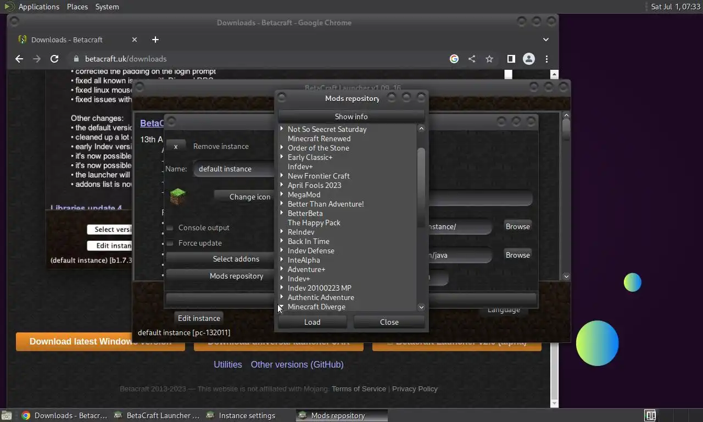Open Terms of Service link
Image resolution: width=703 pixels, height=422 pixels.
tap(359, 388)
